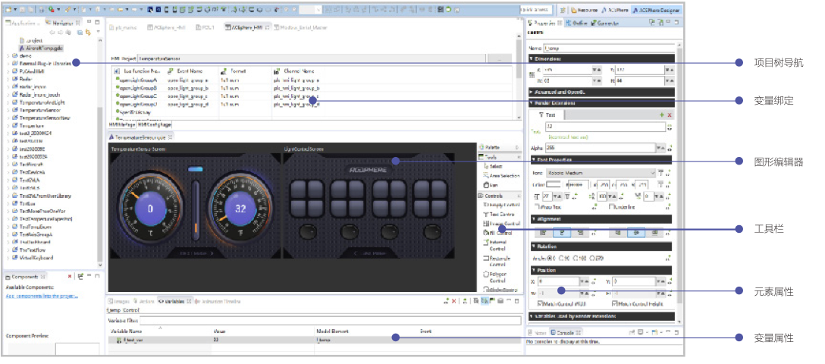
Task: Click the Variable Filter input field
Action: coord(303,320)
